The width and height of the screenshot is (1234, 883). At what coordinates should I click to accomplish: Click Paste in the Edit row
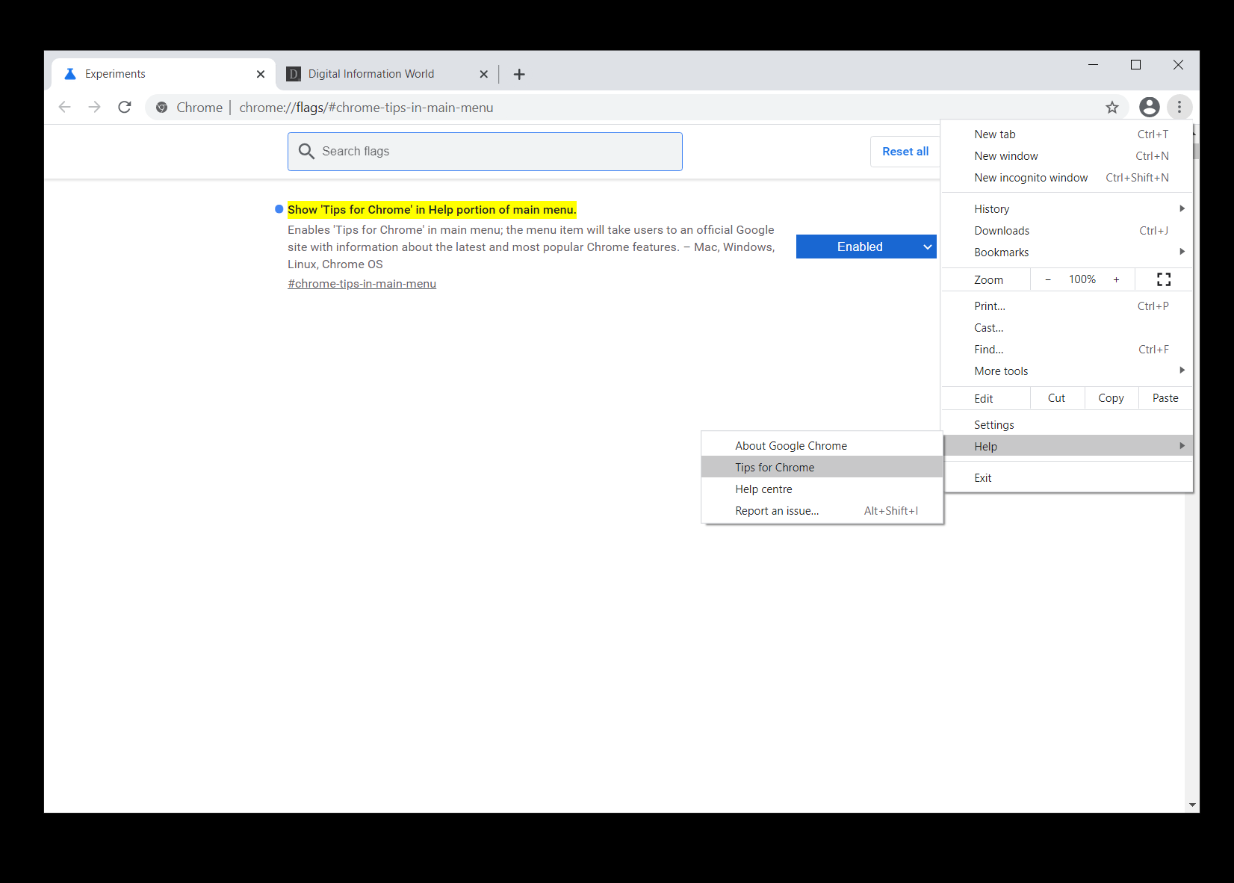click(1165, 398)
